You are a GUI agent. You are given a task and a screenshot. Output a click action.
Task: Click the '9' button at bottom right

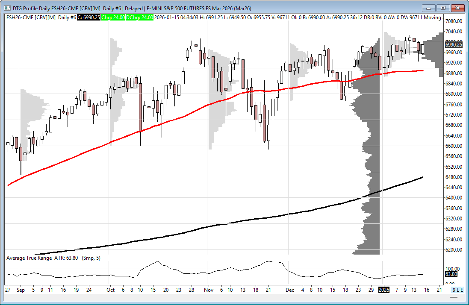[x=454, y=290]
